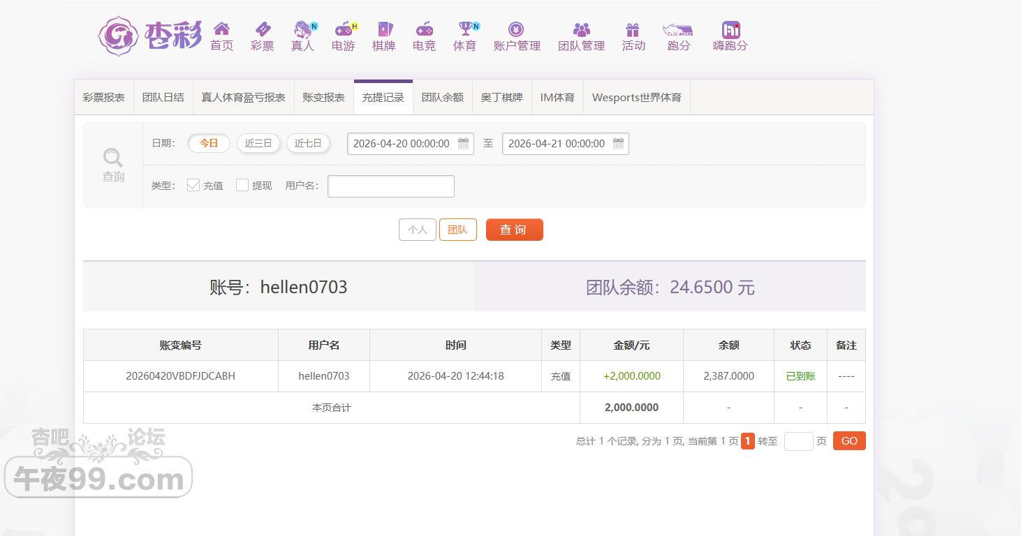The image size is (1021, 536).
Task: Switch to the 真人体育盈亏报表 tab
Action: tap(244, 98)
